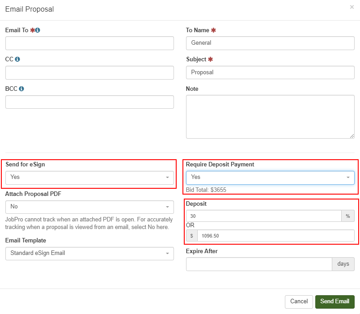
Task: Click the Note label
Action: (x=192, y=89)
